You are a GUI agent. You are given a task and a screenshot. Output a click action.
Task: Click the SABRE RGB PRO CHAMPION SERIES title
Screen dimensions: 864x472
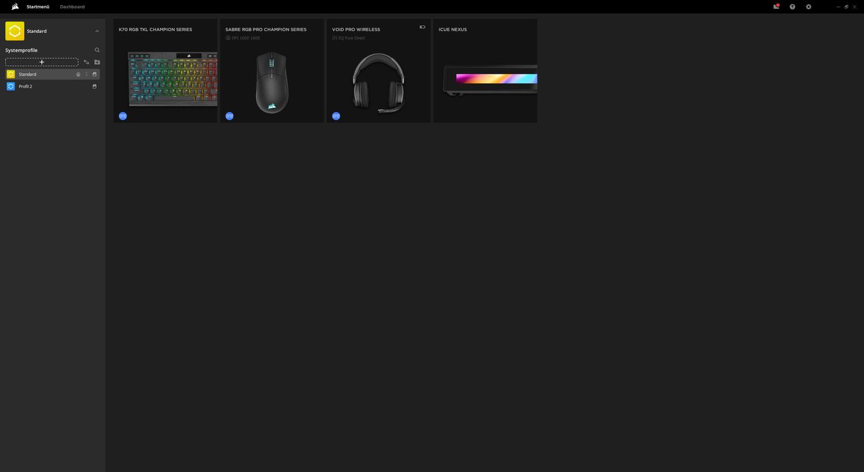click(266, 30)
